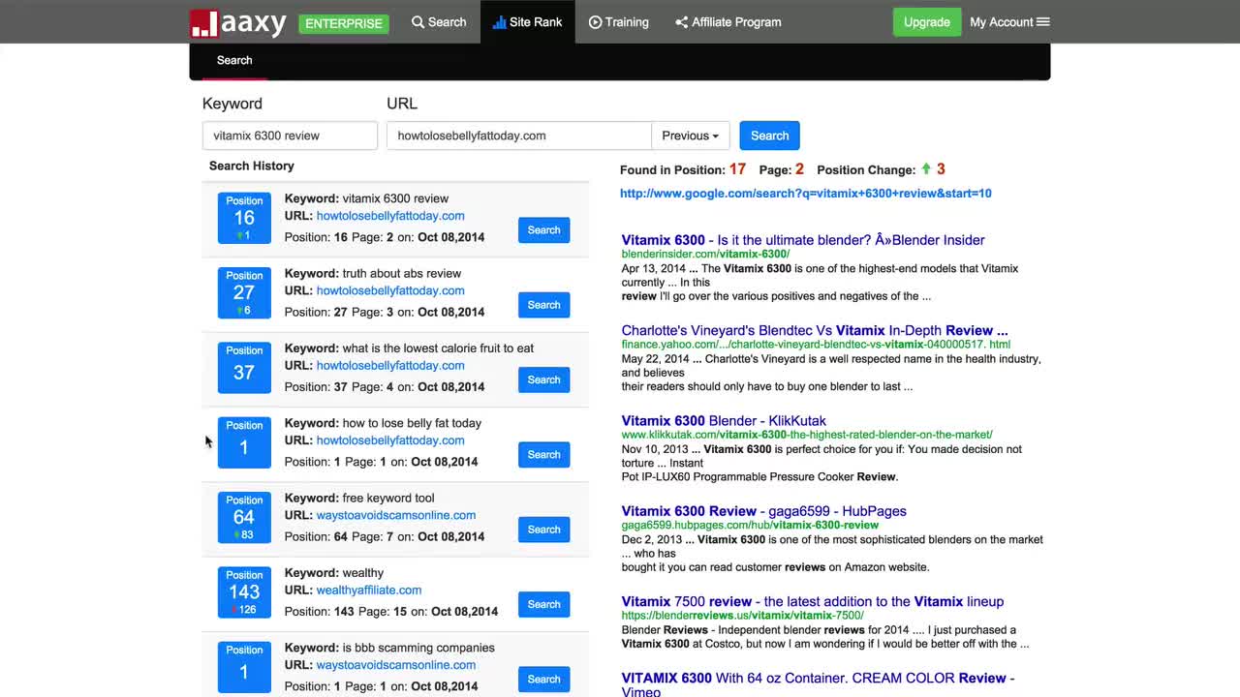Viewport: 1240px width, 697px height.
Task: Expand the Previous dropdown
Action: click(x=691, y=136)
